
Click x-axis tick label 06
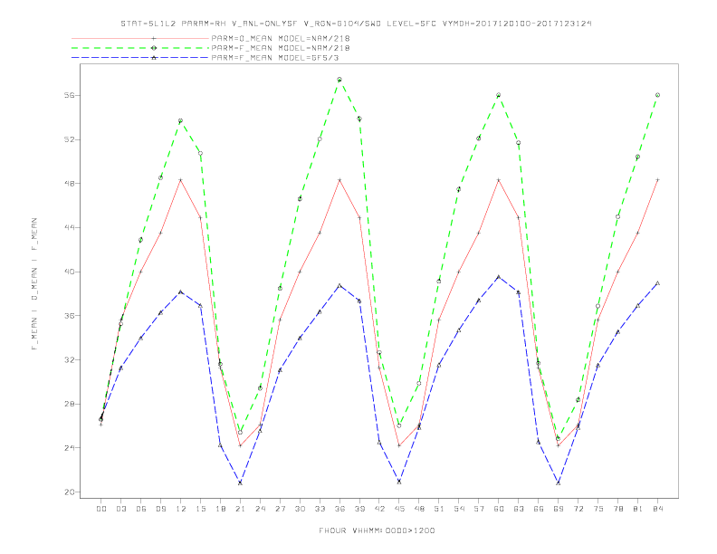point(141,509)
